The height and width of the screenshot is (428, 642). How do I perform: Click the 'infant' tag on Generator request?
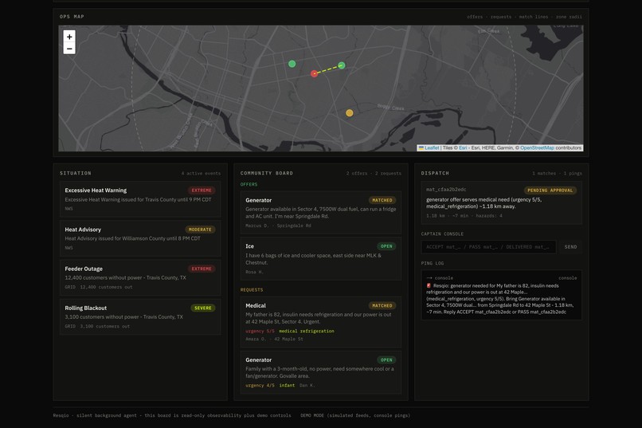[x=287, y=386]
